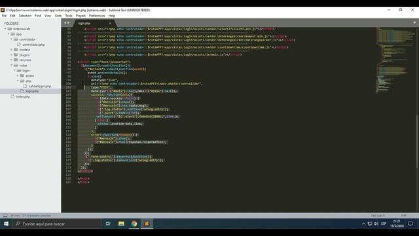Screen dimensions: 419x236
Task: Open the Preferences menu
Action: [97, 16]
